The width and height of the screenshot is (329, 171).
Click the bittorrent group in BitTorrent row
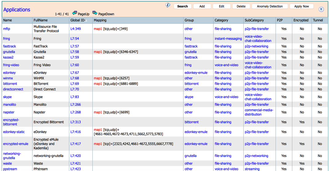(x=191, y=84)
